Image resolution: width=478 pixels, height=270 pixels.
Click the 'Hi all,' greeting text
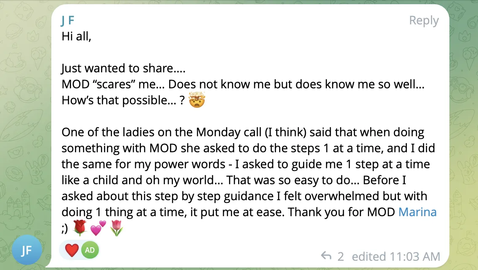[x=76, y=37]
